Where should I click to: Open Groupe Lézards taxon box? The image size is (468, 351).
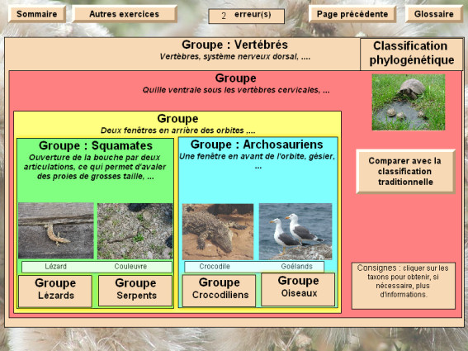click(55, 291)
